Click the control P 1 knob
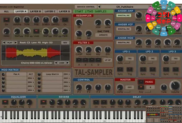Image resolution: width=182 pixels, height=123 pixels. point(79,87)
